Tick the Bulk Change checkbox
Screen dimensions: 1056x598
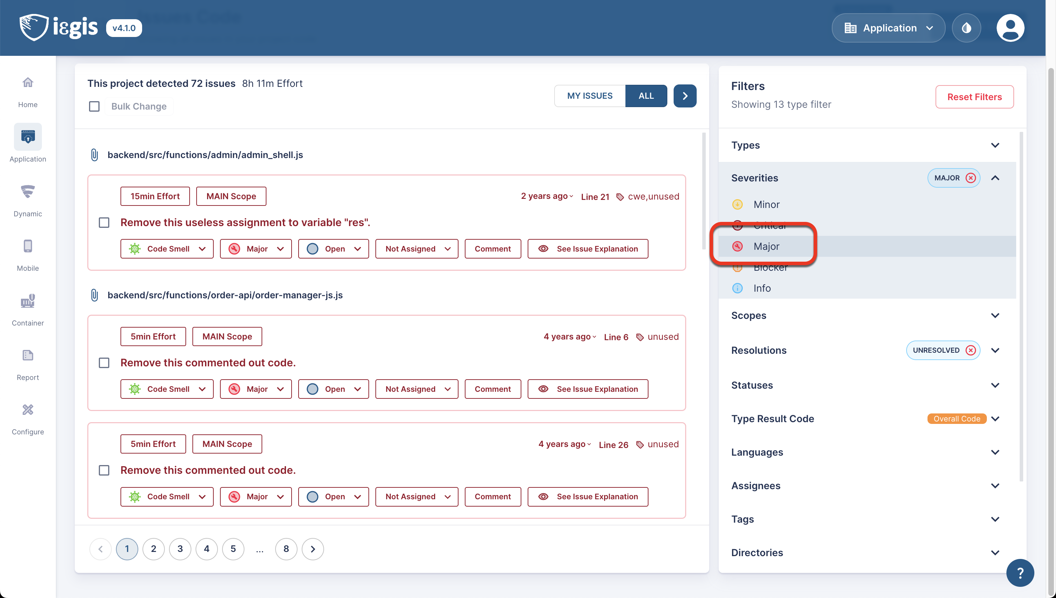tap(94, 106)
